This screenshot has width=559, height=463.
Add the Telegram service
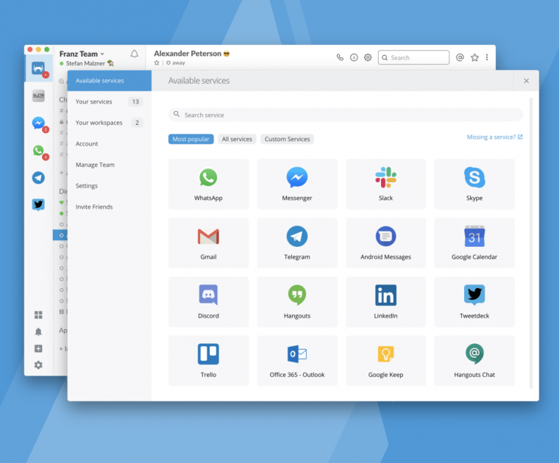click(x=297, y=243)
